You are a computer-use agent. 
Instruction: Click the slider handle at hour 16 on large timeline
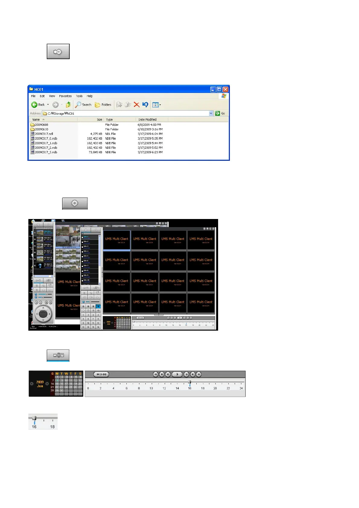tap(189, 382)
